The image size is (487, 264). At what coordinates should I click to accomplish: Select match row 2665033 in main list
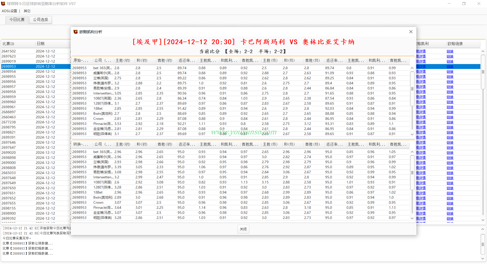pyautogui.click(x=36, y=173)
